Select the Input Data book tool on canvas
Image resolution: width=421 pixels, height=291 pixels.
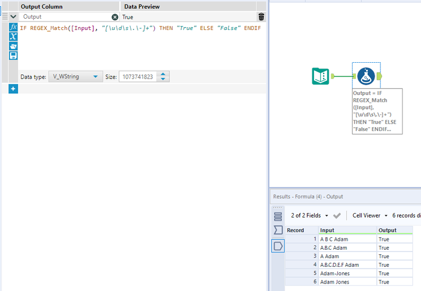pyautogui.click(x=321, y=76)
